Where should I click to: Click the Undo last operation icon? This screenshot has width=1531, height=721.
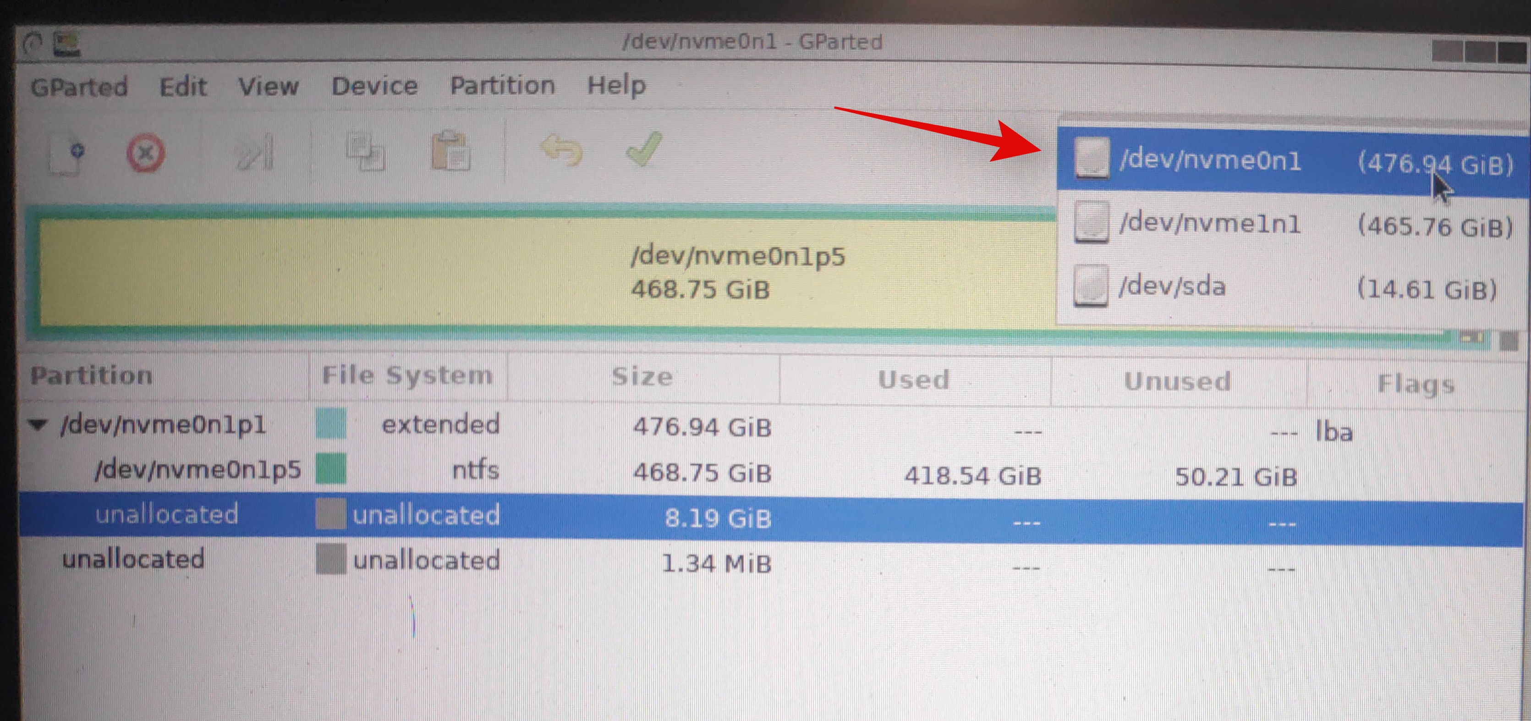point(561,150)
